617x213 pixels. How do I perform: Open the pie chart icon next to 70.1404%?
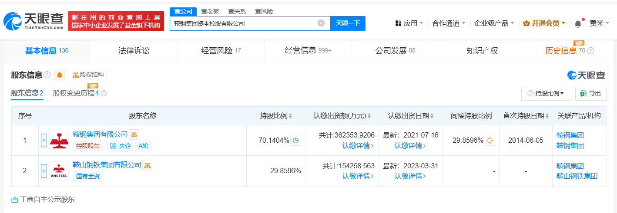point(295,140)
